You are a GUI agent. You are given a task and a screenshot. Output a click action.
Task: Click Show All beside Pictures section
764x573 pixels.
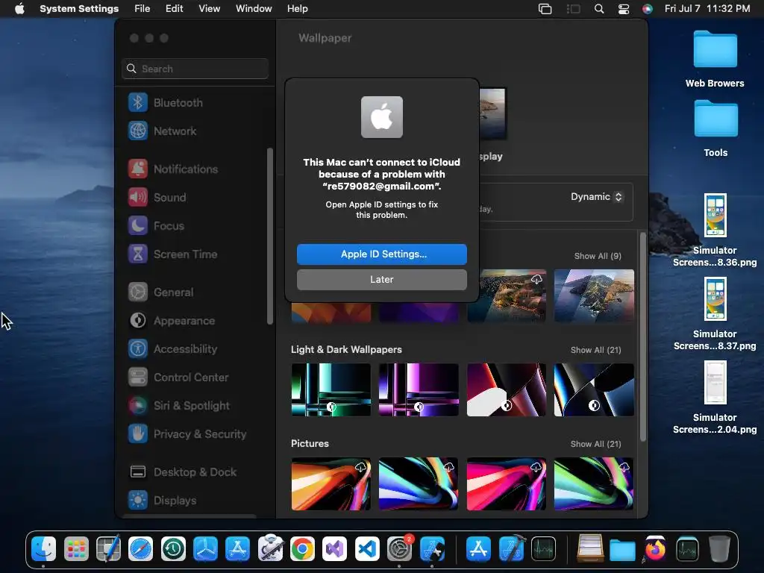click(595, 444)
